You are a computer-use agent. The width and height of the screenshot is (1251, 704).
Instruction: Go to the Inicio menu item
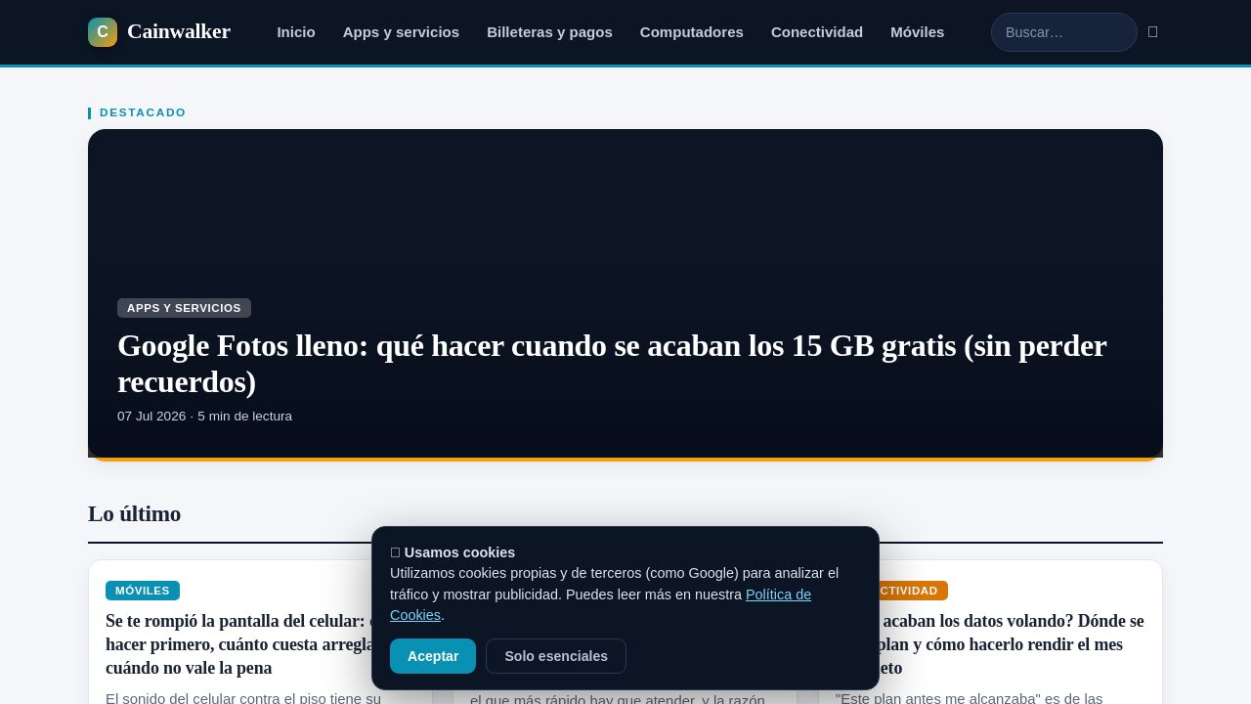click(x=296, y=32)
